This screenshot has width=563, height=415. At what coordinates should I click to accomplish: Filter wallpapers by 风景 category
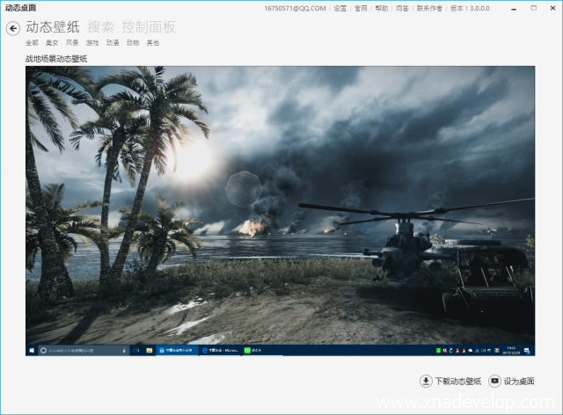click(72, 42)
